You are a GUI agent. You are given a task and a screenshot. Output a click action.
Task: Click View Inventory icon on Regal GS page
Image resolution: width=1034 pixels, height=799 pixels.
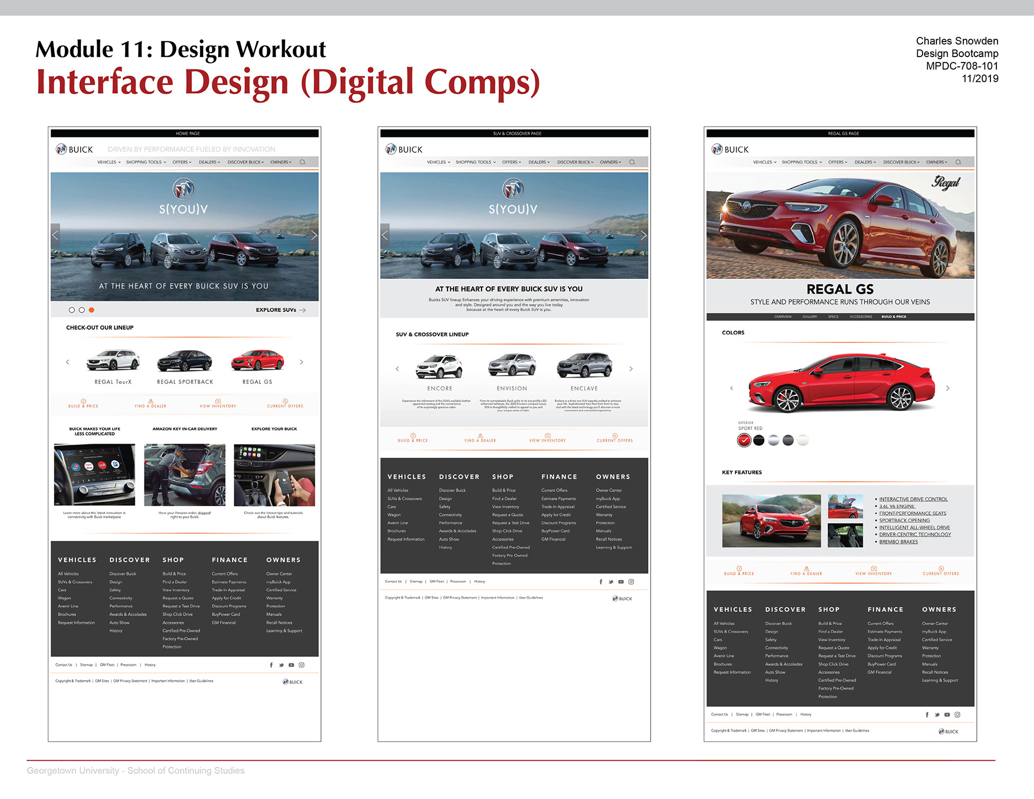[x=874, y=569]
